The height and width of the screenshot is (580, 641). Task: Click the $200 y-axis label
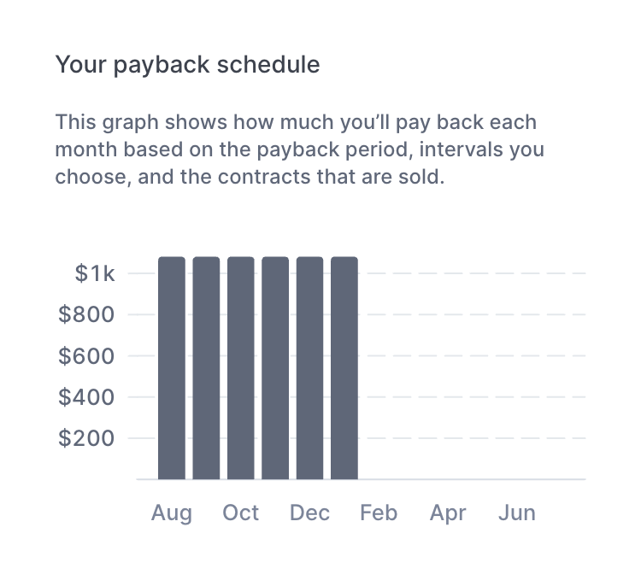click(86, 438)
